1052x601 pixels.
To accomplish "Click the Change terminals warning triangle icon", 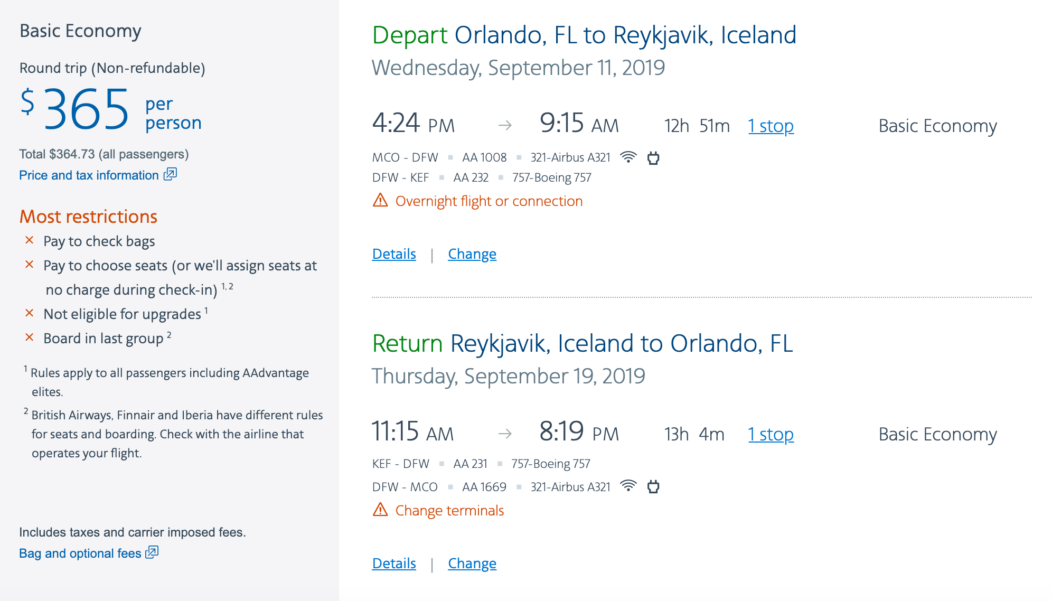I will coord(380,510).
